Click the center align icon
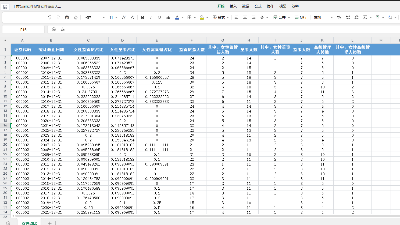 [x=245, y=17]
